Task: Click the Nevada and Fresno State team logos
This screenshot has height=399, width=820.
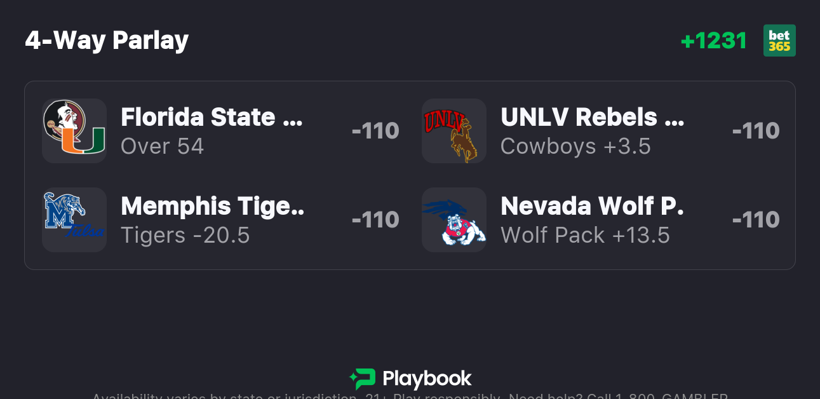Action: pyautogui.click(x=454, y=220)
